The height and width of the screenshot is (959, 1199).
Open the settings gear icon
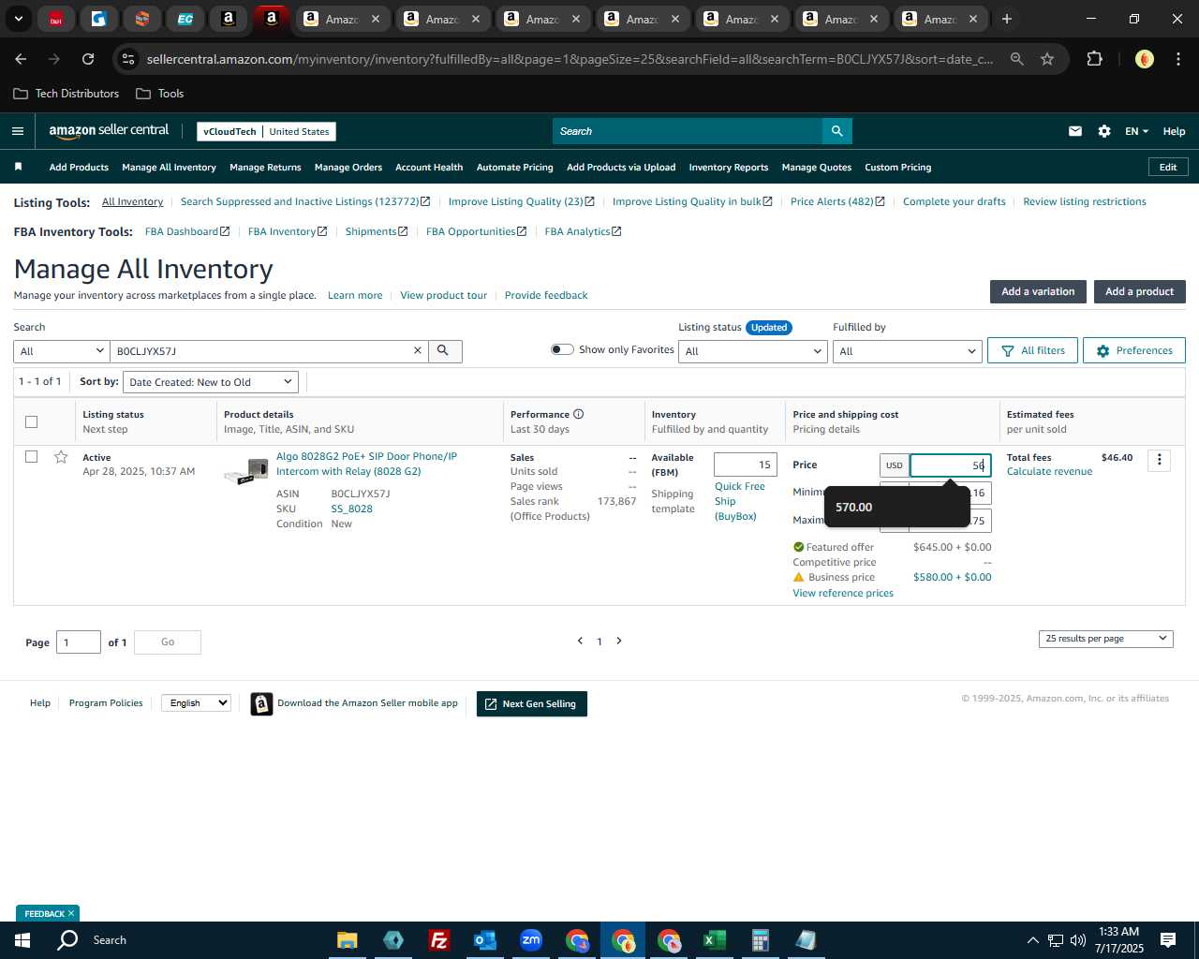click(x=1104, y=131)
